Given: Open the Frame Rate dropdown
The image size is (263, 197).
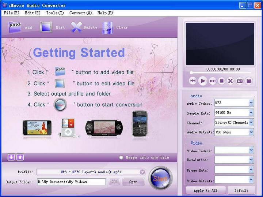Looking at the screenshot, I should (251, 170).
